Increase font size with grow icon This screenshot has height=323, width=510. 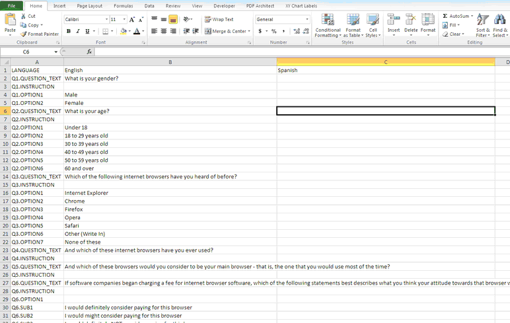point(131,20)
